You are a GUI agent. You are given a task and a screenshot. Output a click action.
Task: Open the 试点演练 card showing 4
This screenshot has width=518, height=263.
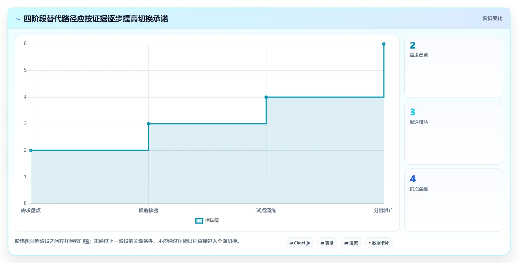[x=454, y=200]
